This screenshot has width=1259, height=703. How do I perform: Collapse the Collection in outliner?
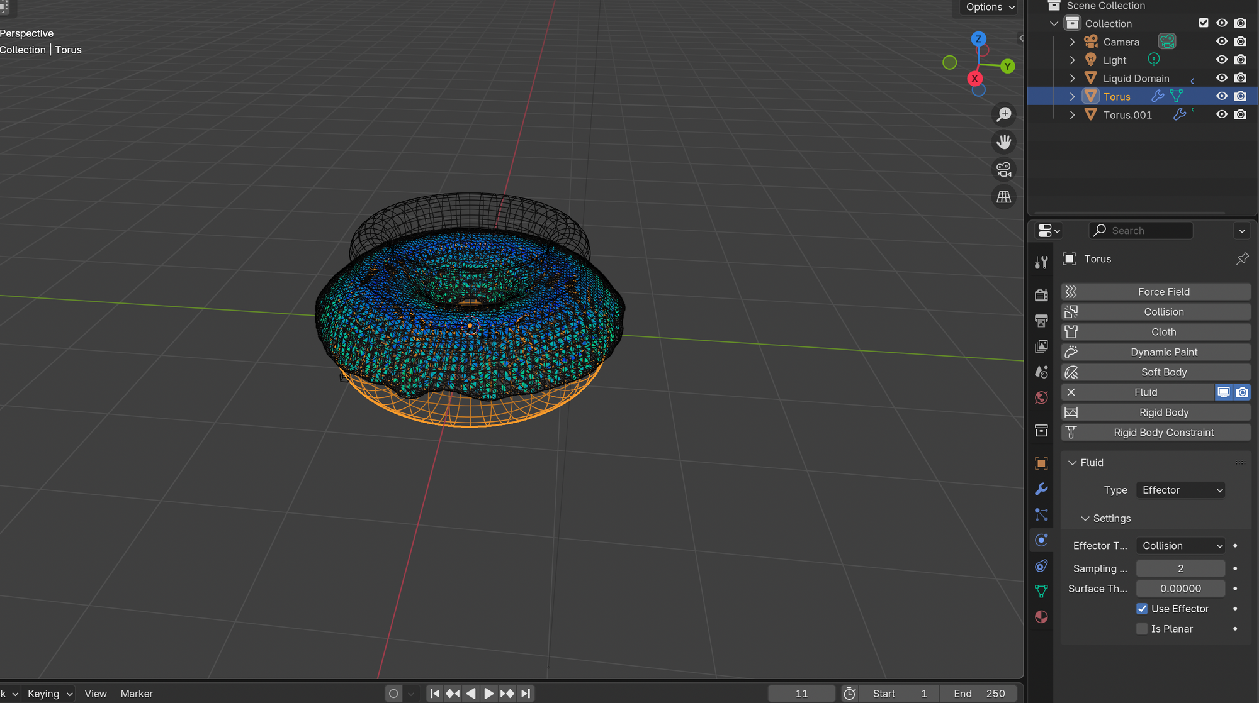tap(1054, 24)
